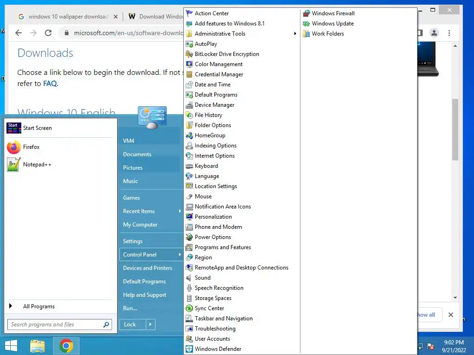Click the Internet Options icon

[x=189, y=156]
